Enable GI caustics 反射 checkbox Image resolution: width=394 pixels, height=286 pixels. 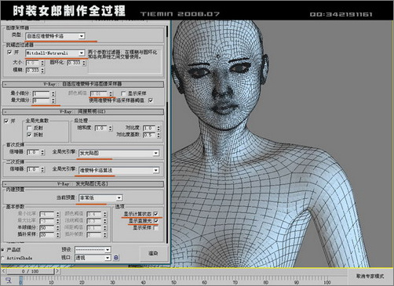[x=29, y=128]
